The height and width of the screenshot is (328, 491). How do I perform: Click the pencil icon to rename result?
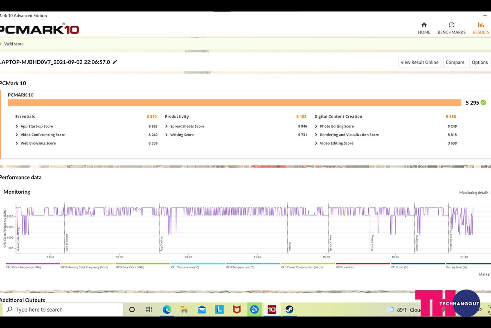115,62
